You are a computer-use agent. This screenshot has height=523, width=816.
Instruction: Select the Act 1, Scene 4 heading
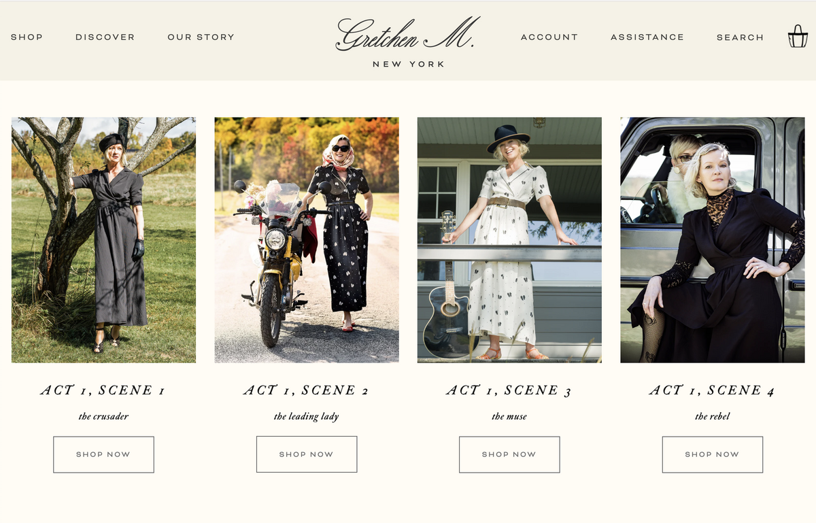click(712, 390)
